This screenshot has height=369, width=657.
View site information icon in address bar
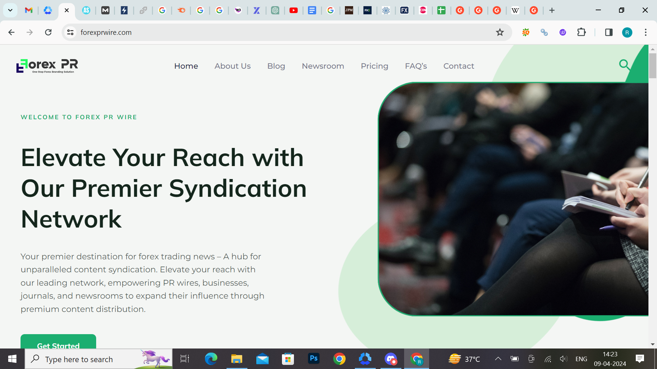pyautogui.click(x=70, y=32)
